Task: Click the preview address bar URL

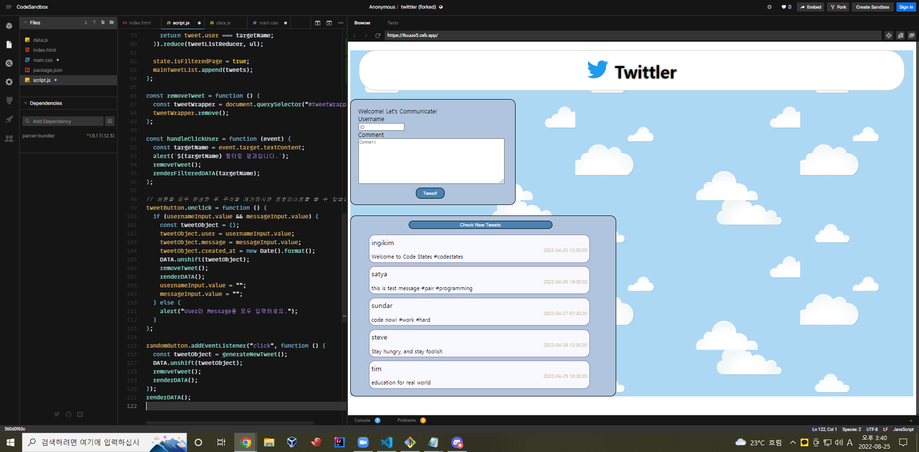Action: [632, 35]
